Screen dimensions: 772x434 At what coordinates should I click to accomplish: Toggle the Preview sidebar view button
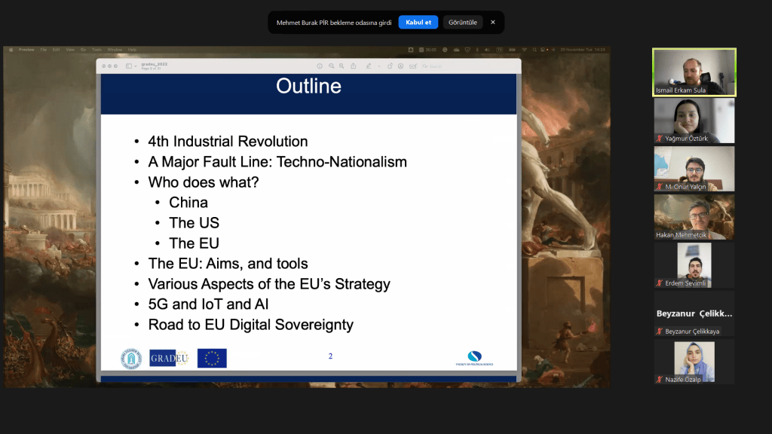pos(128,66)
